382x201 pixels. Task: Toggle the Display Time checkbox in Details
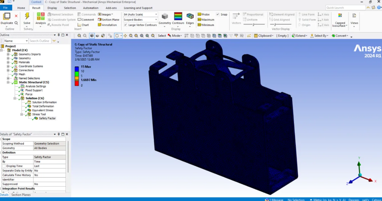tap(4, 166)
